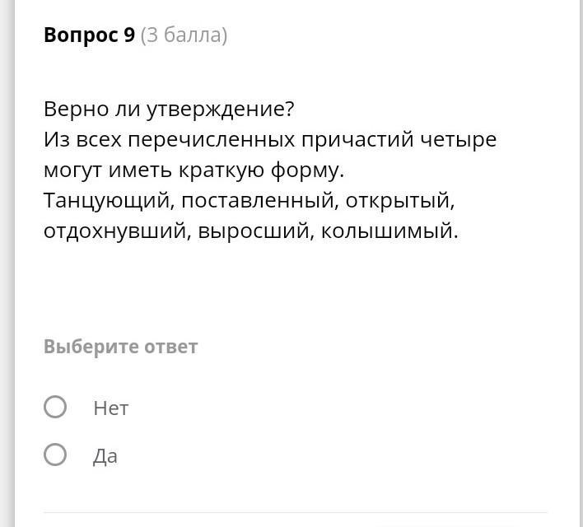Select the 'Нет' radio button

click(55, 407)
